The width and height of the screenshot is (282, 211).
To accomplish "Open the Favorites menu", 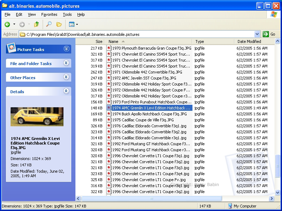I will click(49, 14).
